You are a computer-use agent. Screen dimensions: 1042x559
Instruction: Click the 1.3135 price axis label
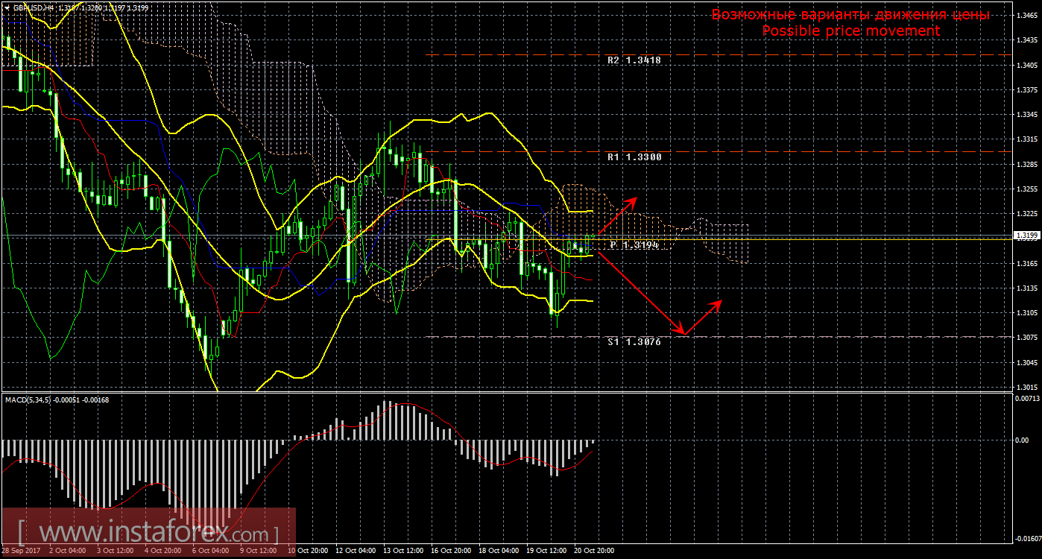tap(1026, 288)
